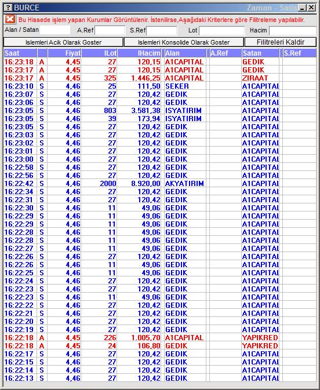Sort by the Fiyat column header
Viewport: 320px width, 390px height.
64,53
